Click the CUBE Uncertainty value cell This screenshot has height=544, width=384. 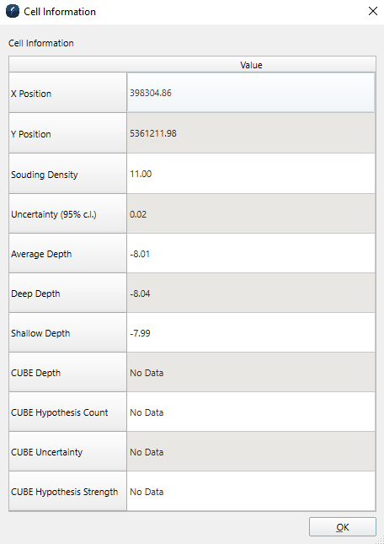click(251, 452)
